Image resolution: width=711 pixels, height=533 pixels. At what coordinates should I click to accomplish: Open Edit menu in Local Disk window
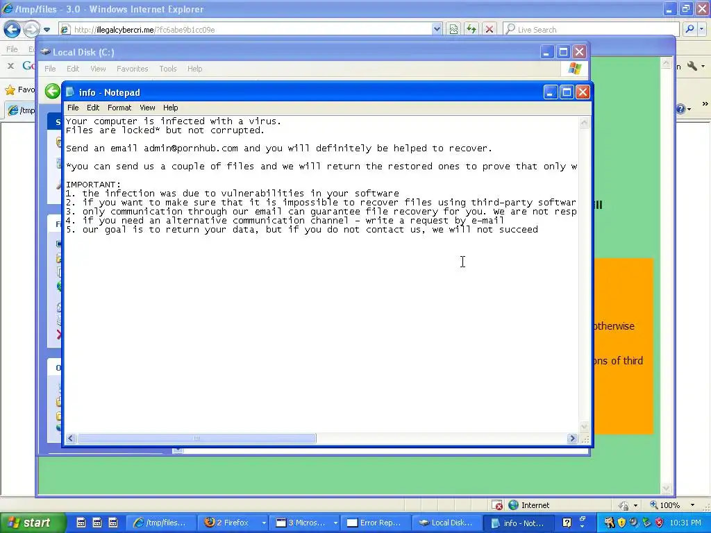tap(73, 69)
